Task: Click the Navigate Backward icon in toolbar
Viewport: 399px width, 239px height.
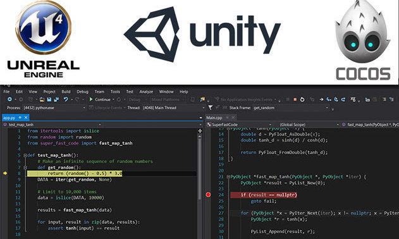Action: [9, 99]
